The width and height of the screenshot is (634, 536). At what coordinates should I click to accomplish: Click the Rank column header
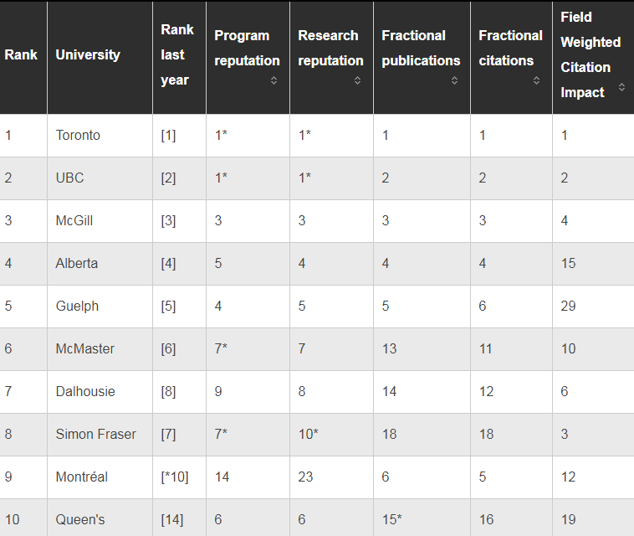coord(21,54)
